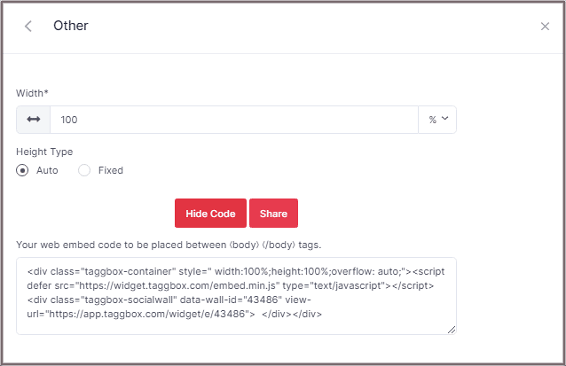Go back using the left chevron arrow
Image resolution: width=566 pixels, height=366 pixels.
[x=28, y=27]
